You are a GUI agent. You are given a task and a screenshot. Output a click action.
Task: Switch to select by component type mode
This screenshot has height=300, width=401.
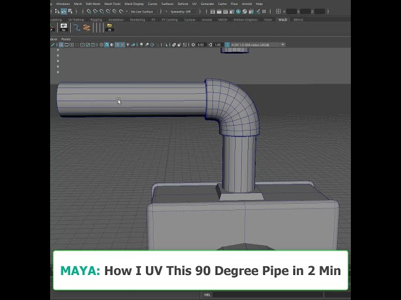(70, 11)
